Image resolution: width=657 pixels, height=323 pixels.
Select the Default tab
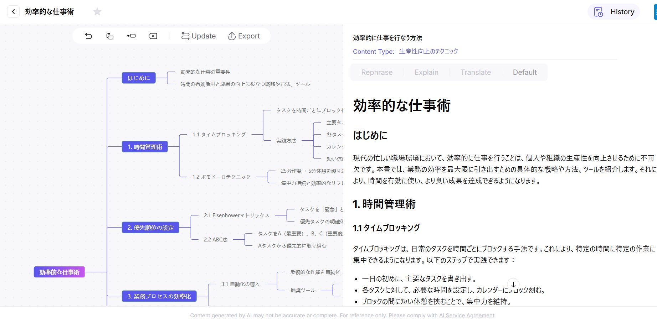pyautogui.click(x=525, y=72)
